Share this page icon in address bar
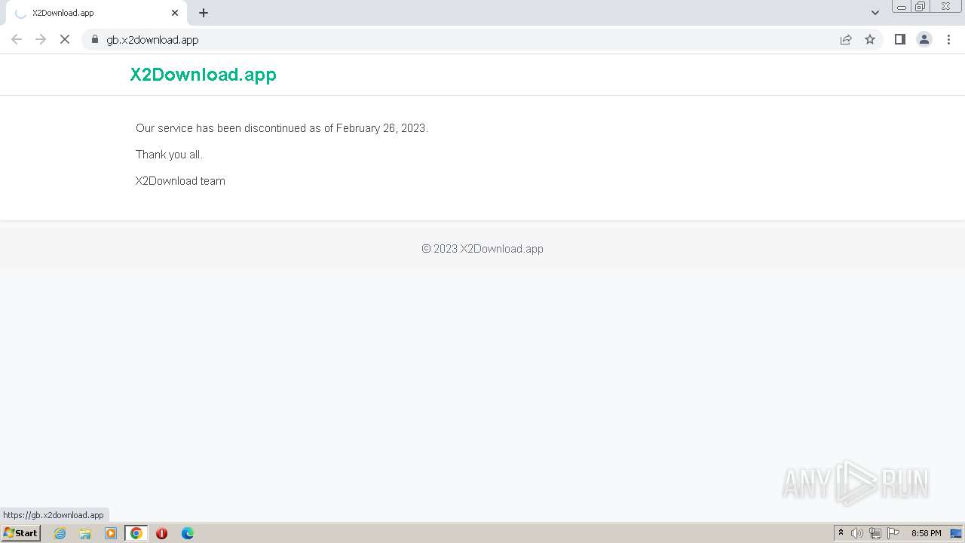965x543 pixels. [846, 39]
